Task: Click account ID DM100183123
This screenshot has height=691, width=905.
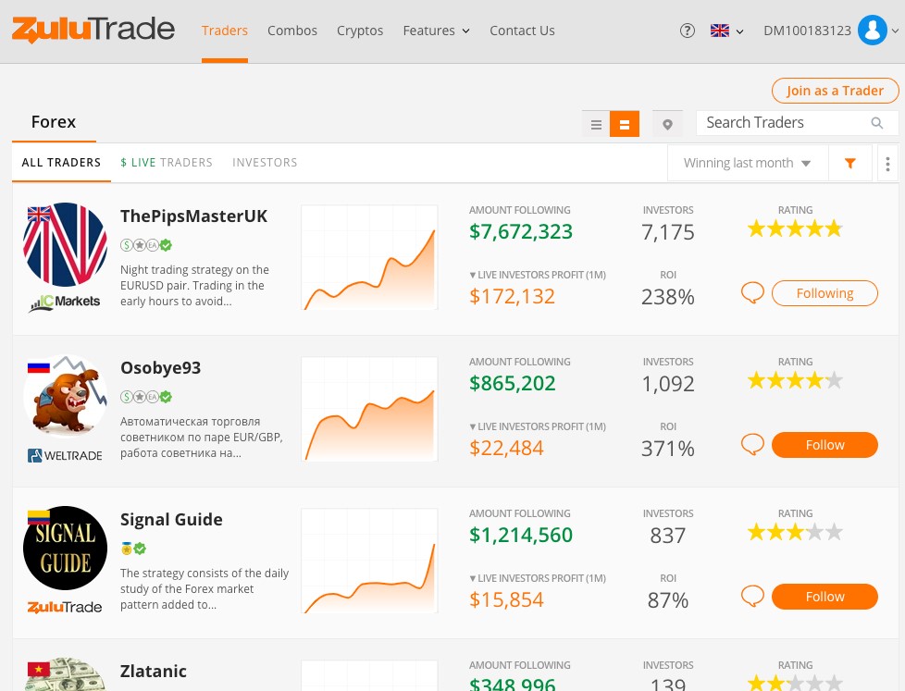Action: tap(807, 31)
